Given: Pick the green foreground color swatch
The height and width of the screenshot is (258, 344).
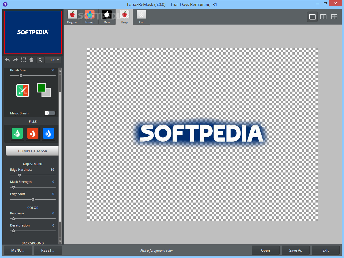Looking at the screenshot, I should 41,88.
